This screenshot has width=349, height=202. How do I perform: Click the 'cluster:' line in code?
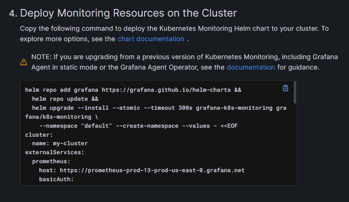(39, 135)
